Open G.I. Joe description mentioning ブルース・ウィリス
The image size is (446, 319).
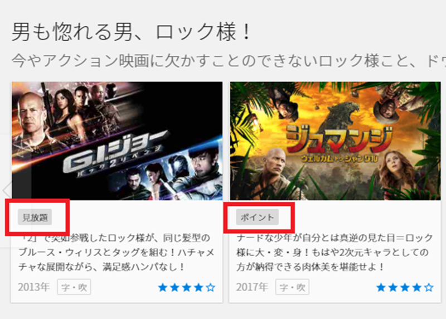(x=117, y=252)
